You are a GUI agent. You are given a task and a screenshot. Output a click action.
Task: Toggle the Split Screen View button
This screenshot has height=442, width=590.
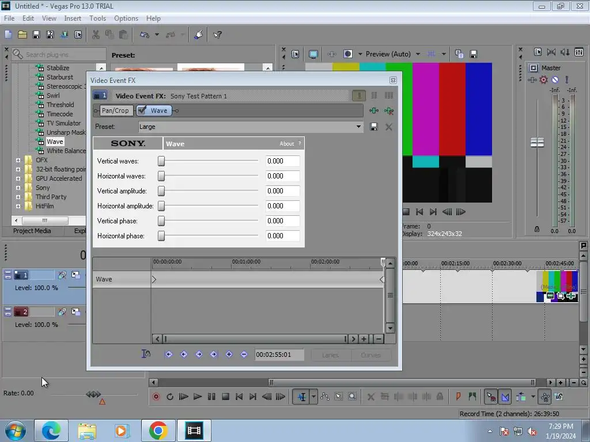coord(348,54)
